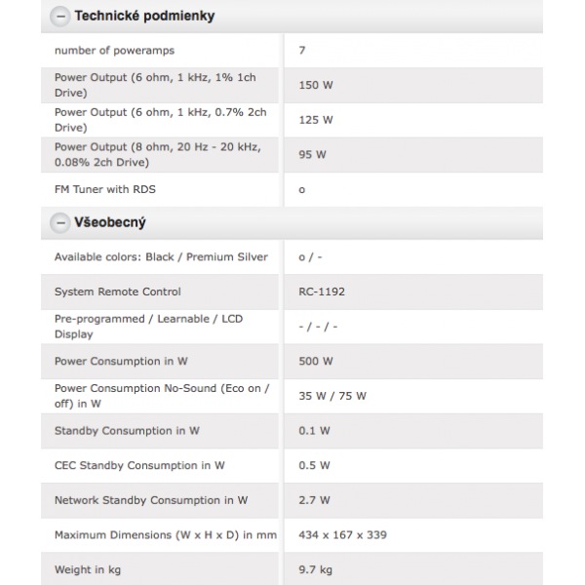Click the Všeobecný header title
Screen dimensions: 585x585
click(110, 223)
